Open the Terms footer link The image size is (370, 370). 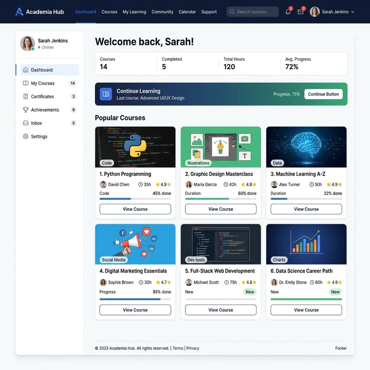point(178,348)
